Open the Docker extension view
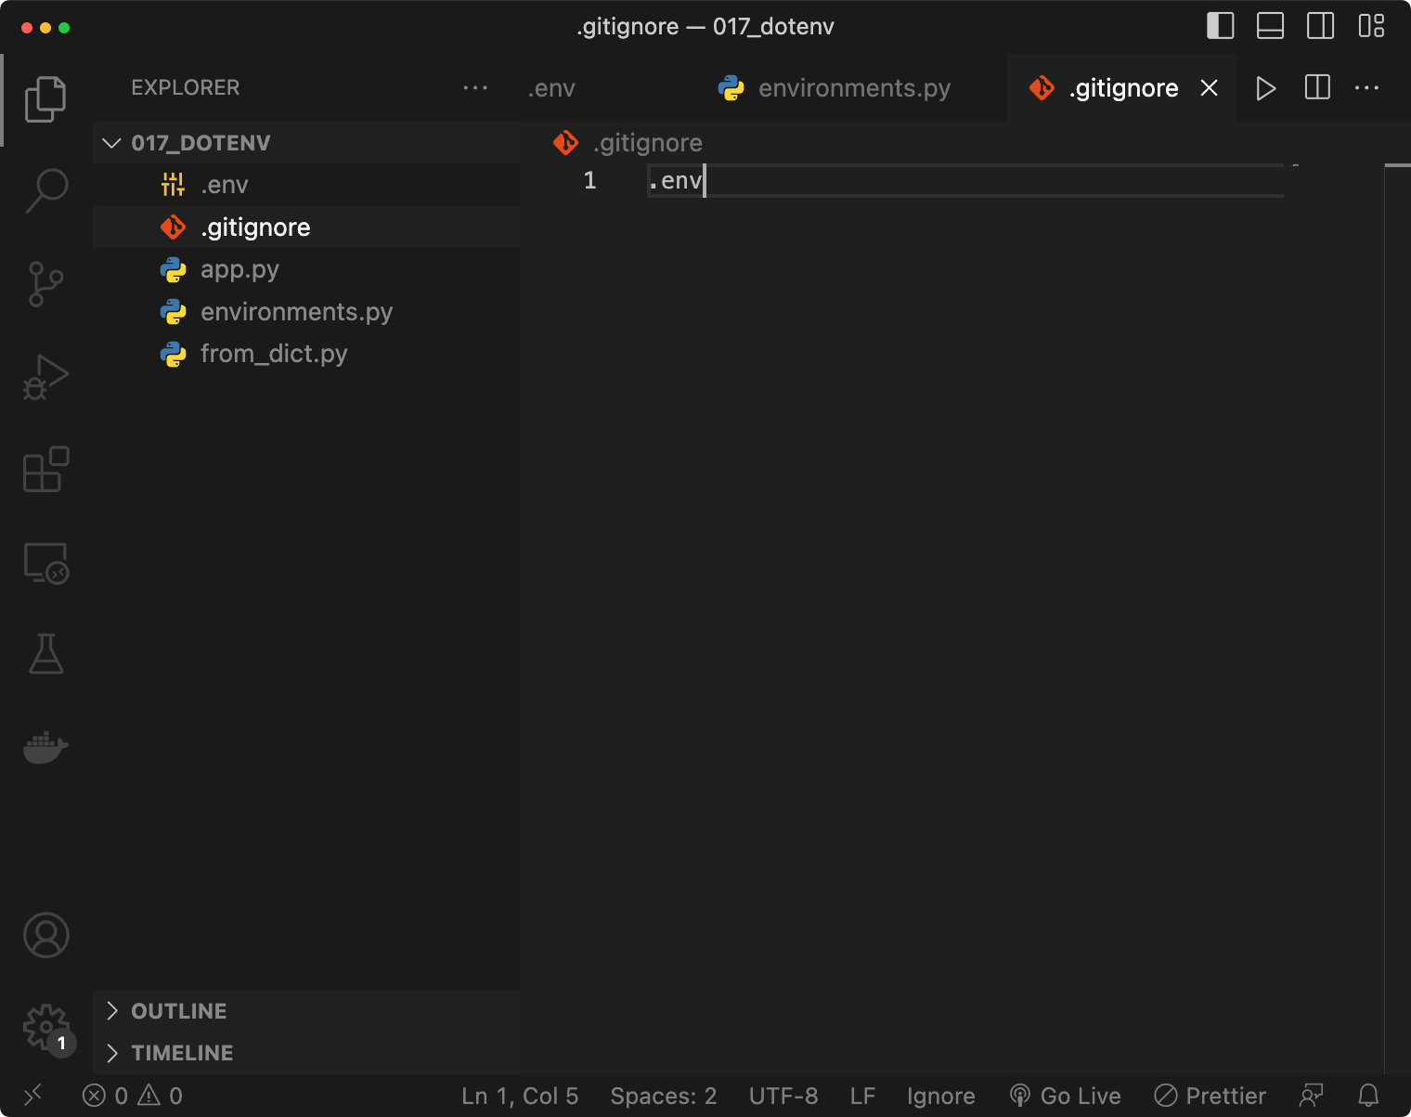The width and height of the screenshot is (1411, 1117). [x=45, y=747]
